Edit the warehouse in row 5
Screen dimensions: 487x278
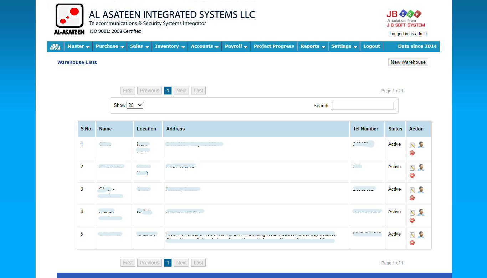pyautogui.click(x=412, y=235)
